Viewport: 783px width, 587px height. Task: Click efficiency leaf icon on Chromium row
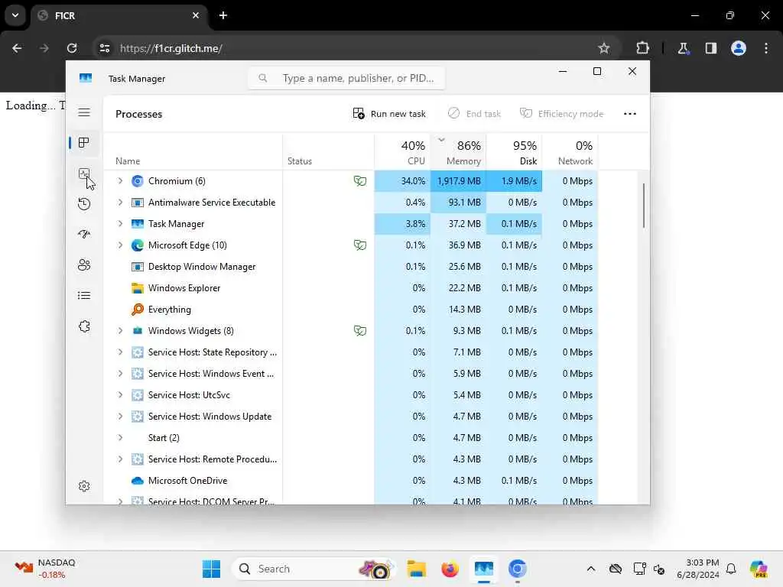[x=360, y=180]
